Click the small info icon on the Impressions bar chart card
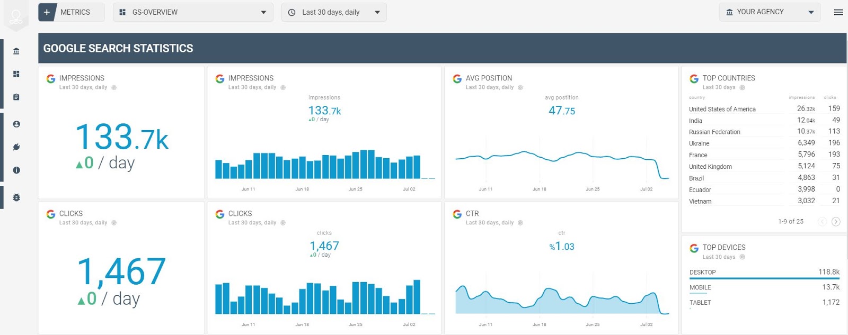This screenshot has width=848, height=335. click(283, 87)
